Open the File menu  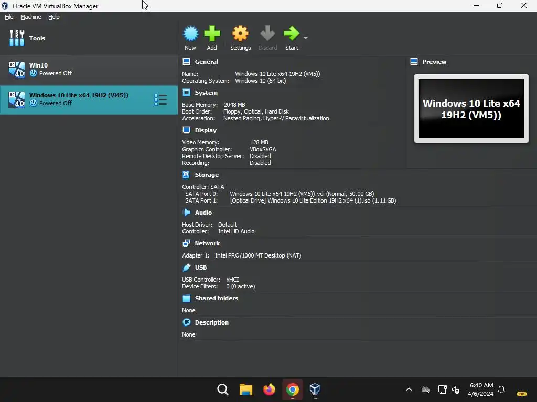point(9,17)
